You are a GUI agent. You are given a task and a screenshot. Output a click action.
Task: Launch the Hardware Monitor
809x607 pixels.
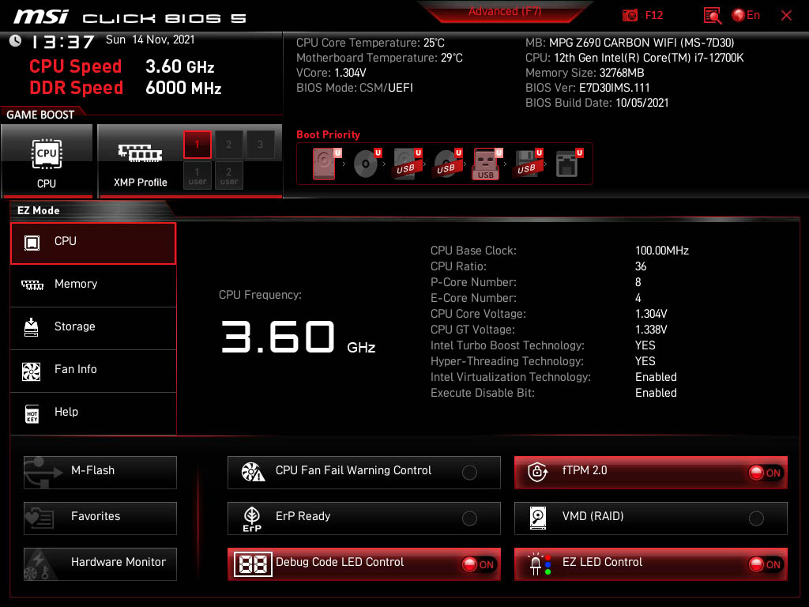coord(100,563)
